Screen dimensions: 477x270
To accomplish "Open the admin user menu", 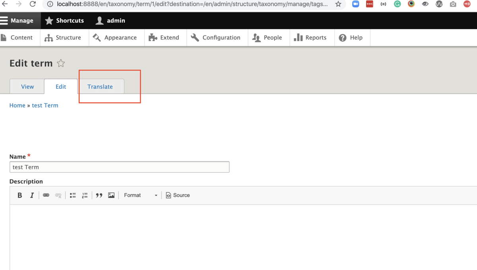I will coord(111,21).
